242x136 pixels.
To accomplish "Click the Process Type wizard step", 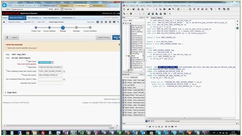I will tap(36, 28).
